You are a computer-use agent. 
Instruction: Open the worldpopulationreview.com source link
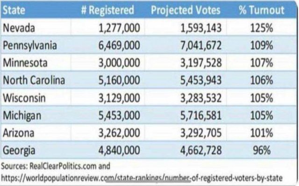(x=142, y=178)
